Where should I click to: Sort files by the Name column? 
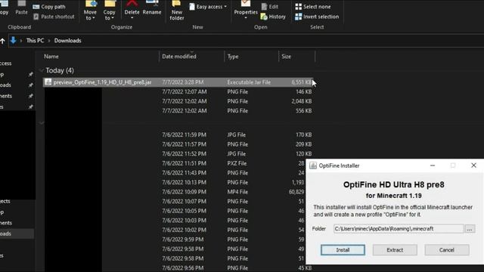[x=51, y=57]
